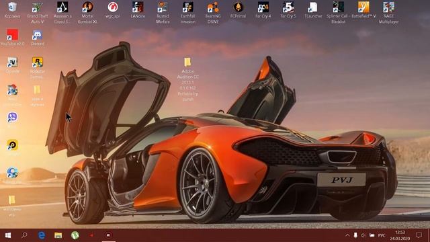Switch input language РУС indicator
The height and width of the screenshot is (242, 430).
pyautogui.click(x=382, y=235)
